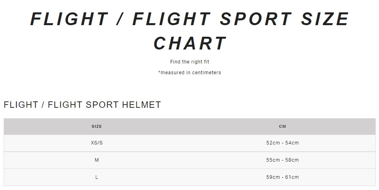
Task: Click the word CHART in the main title
Action: 190,44
